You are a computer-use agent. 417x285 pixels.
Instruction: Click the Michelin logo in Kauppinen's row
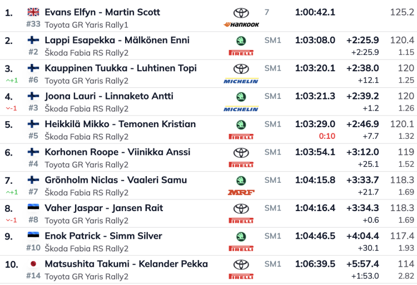(241, 81)
